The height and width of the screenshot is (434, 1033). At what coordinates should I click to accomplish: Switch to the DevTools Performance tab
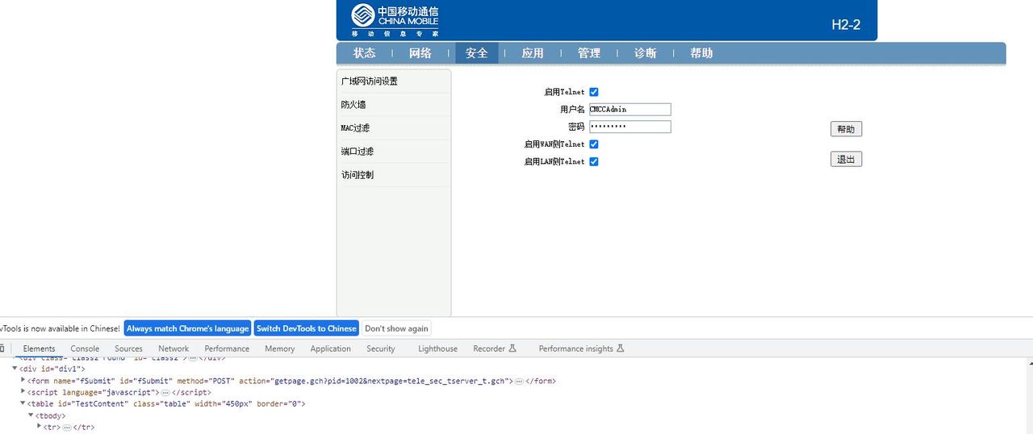[227, 348]
